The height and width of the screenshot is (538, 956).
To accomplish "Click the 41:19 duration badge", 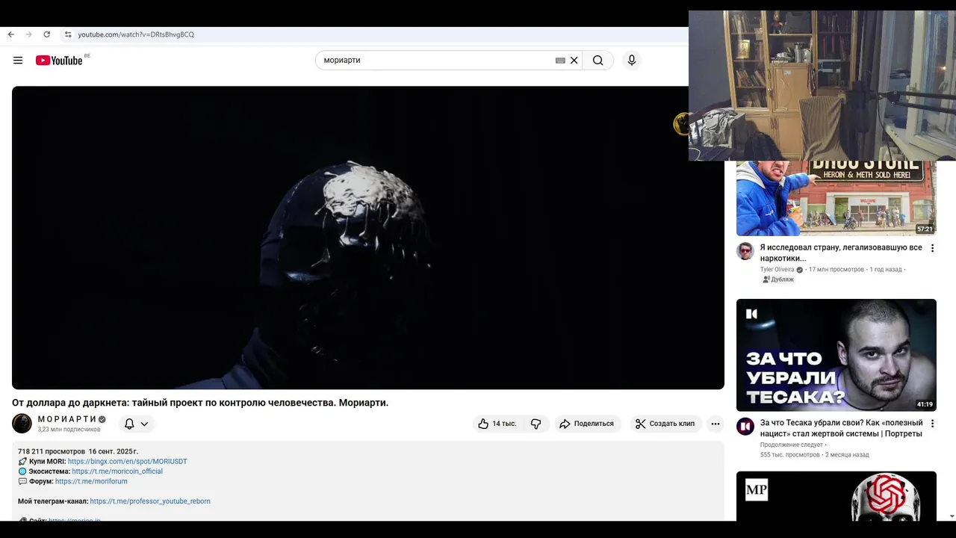I will pyautogui.click(x=925, y=404).
